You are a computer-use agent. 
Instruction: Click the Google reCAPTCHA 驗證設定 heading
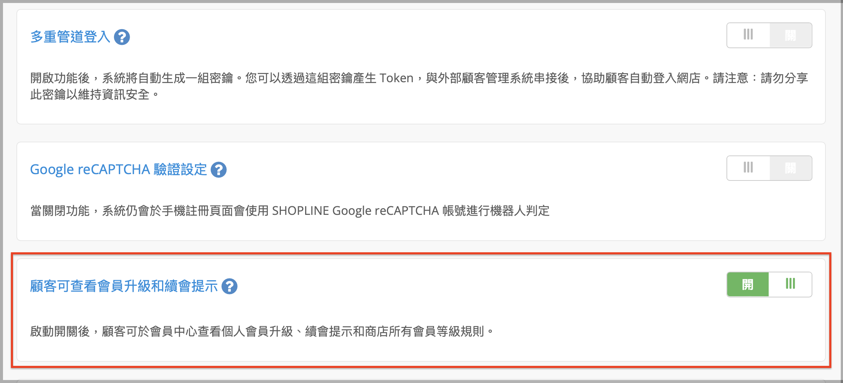(118, 170)
